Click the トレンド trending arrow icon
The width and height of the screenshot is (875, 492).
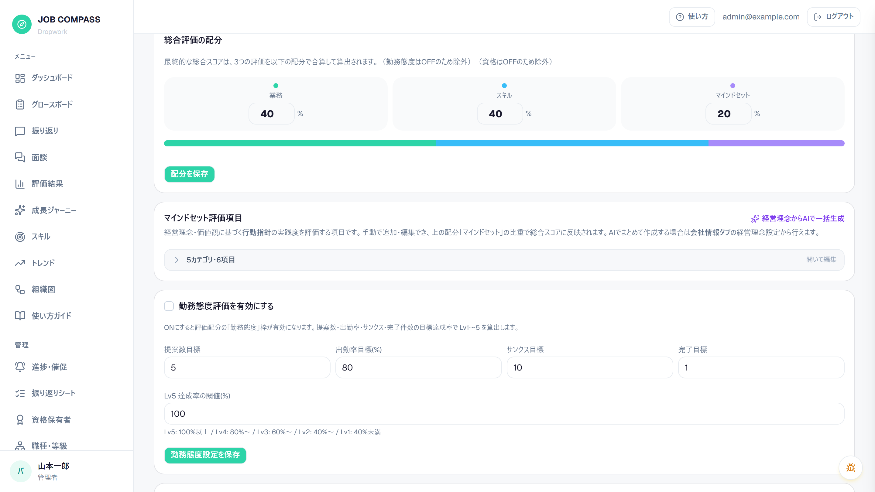click(20, 263)
